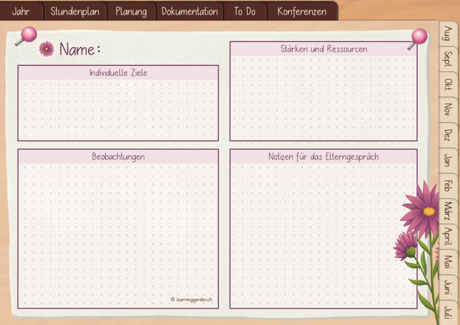Go to the März side tab
Viewport: 460px width, 325px height.
pyautogui.click(x=448, y=211)
